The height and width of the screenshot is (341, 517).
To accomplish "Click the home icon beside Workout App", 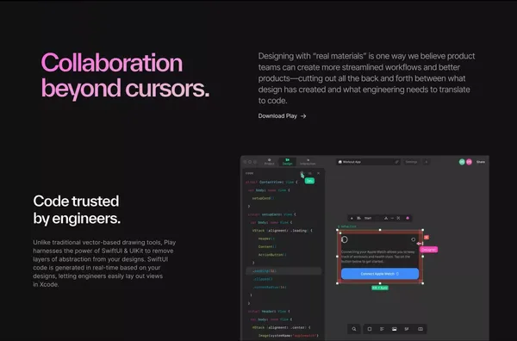I will [x=340, y=162].
